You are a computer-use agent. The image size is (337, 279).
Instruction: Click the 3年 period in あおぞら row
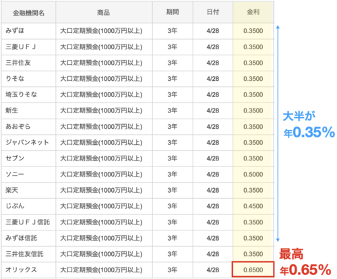pyautogui.click(x=173, y=127)
